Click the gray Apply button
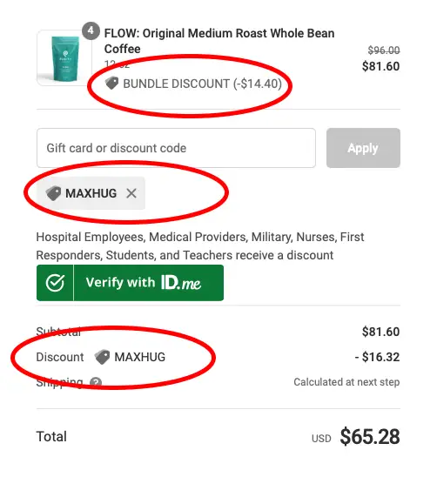Image resolution: width=437 pixels, height=477 pixels. [x=363, y=148]
